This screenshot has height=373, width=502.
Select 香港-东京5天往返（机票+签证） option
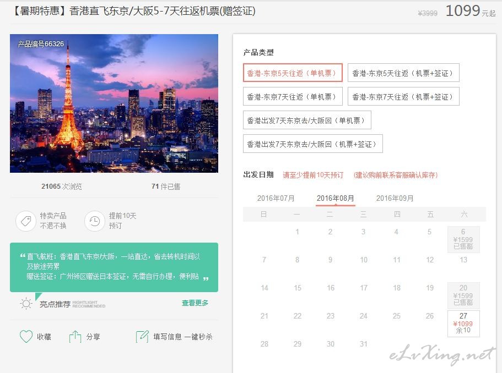tap(403, 73)
